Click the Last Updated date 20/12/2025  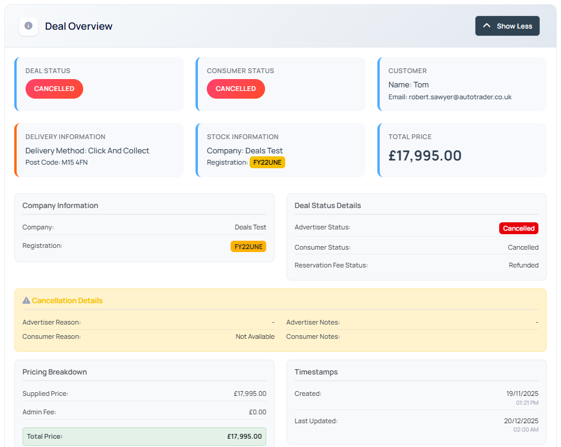coord(520,421)
